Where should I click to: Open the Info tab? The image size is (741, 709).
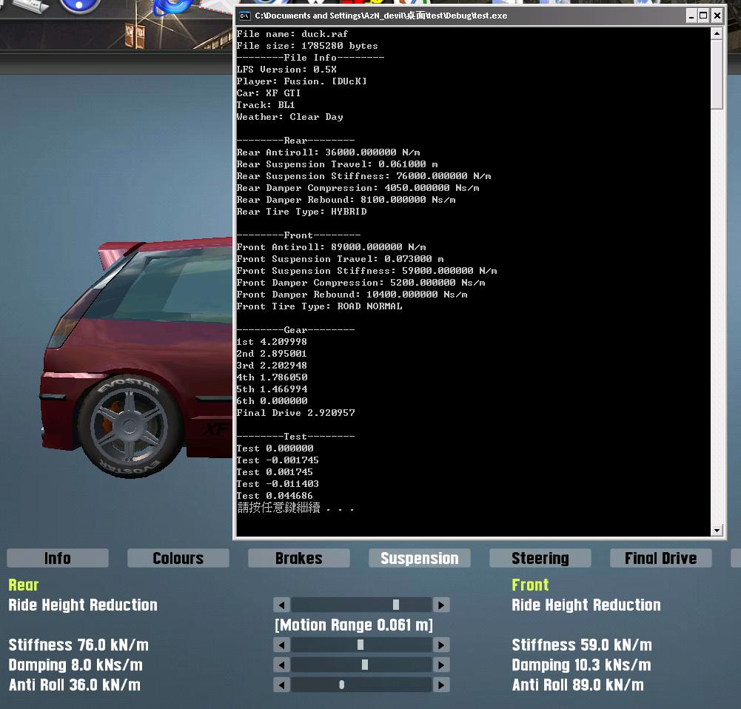tap(58, 558)
